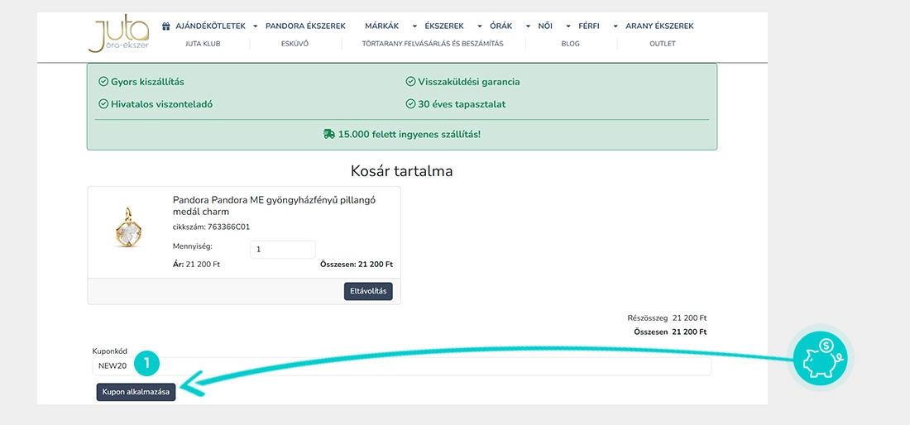Screen dimensions: 910x425
Task: Click the gift icon beside Ajándékötletek
Action: pyautogui.click(x=166, y=26)
